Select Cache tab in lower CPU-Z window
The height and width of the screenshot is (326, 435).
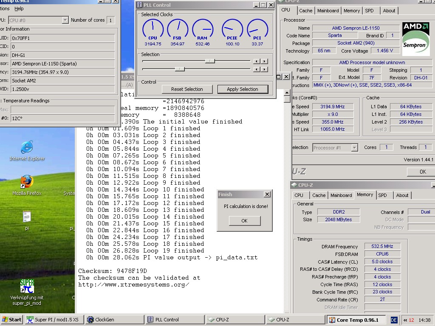(x=319, y=195)
